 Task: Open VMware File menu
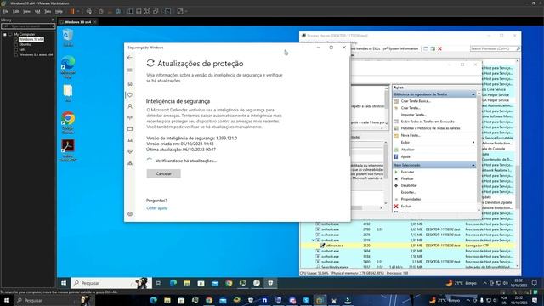tap(6, 11)
